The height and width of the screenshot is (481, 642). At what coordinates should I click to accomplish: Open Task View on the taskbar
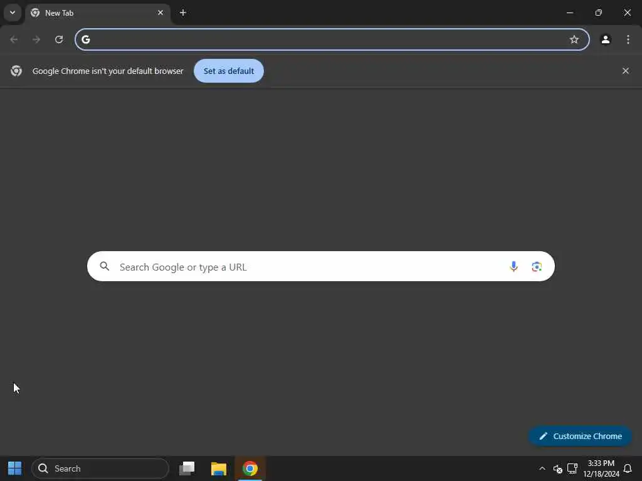coord(187,468)
